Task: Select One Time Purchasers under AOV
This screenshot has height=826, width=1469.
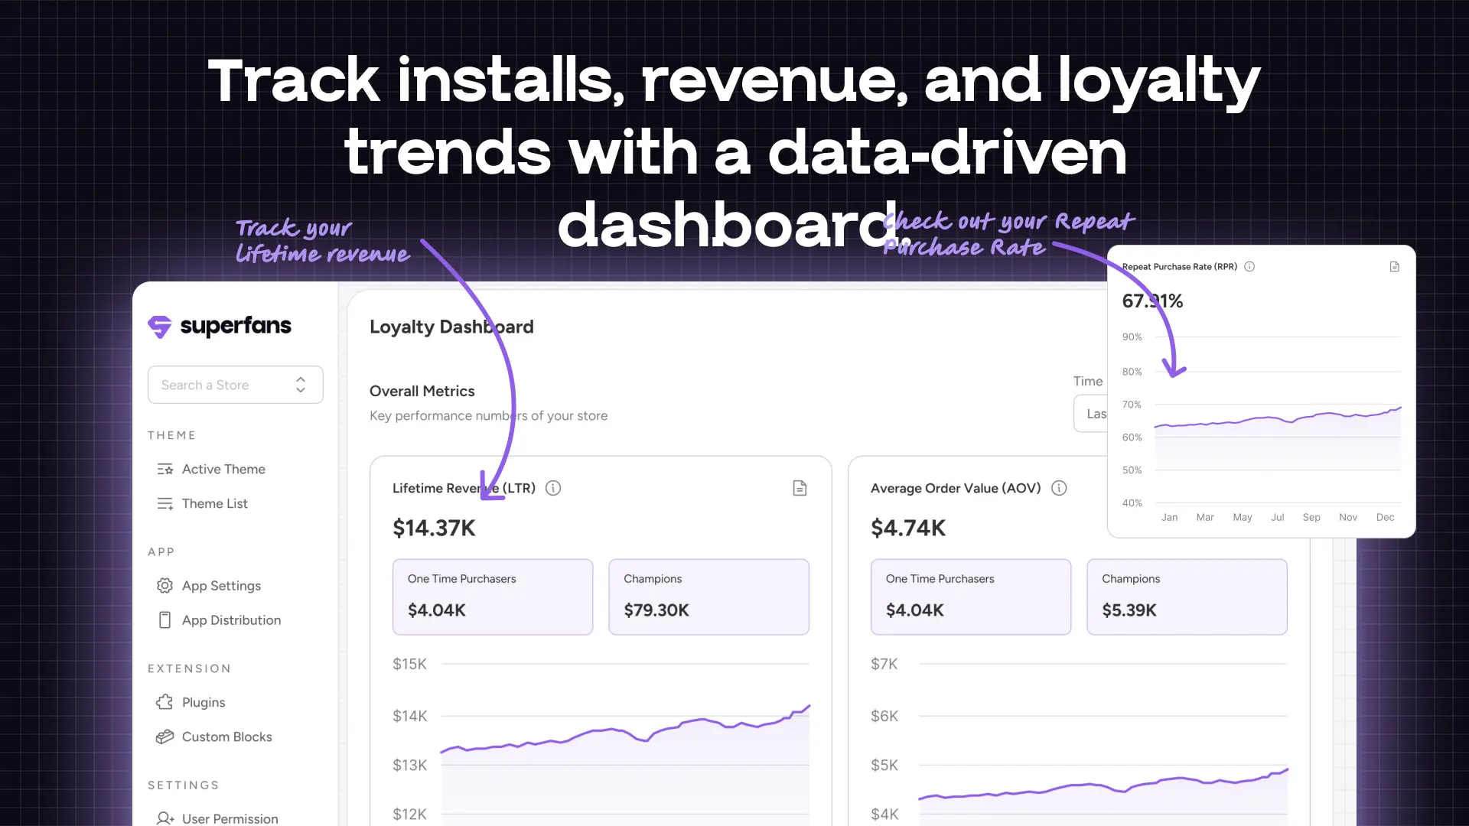Action: point(970,597)
